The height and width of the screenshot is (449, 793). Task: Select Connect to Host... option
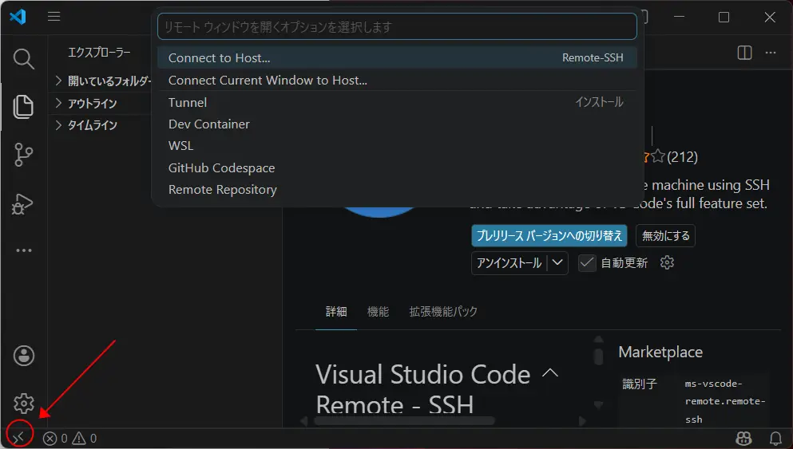point(397,58)
